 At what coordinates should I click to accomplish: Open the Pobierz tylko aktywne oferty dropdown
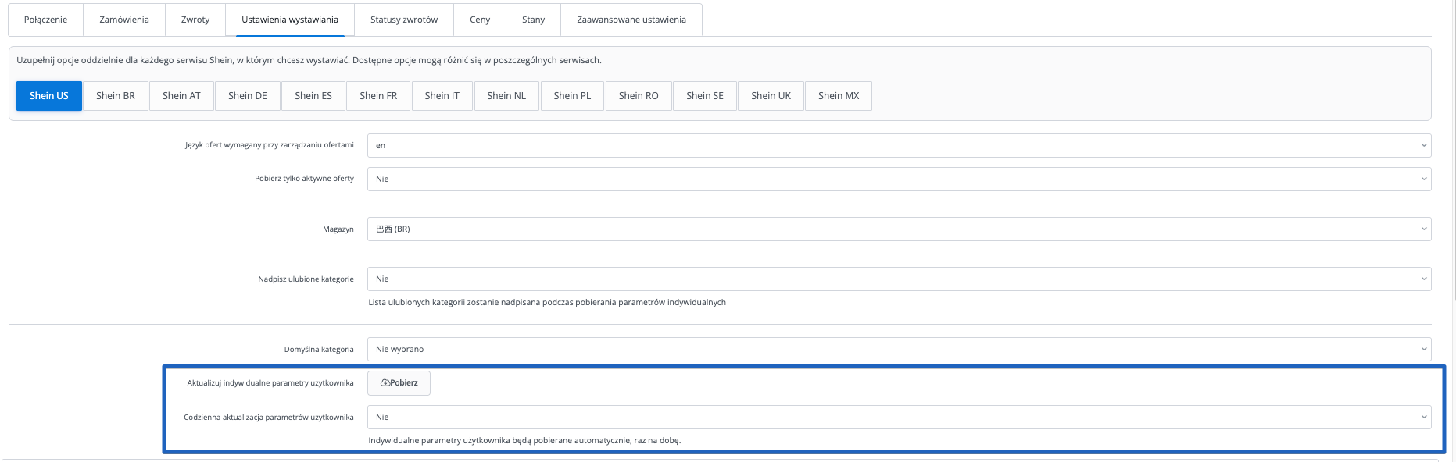pos(898,179)
